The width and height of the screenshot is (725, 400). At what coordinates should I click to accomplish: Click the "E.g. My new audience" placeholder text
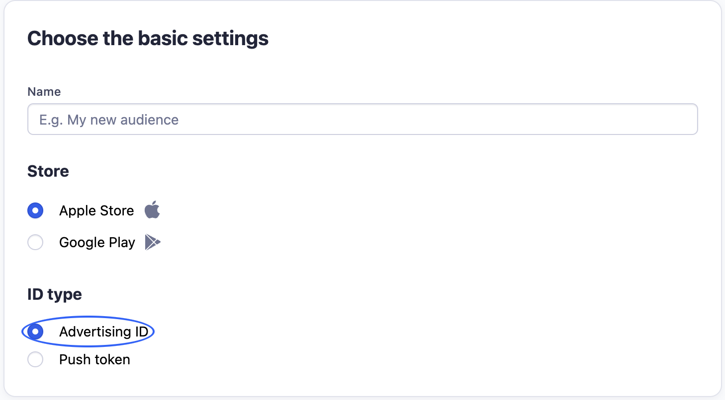(109, 120)
